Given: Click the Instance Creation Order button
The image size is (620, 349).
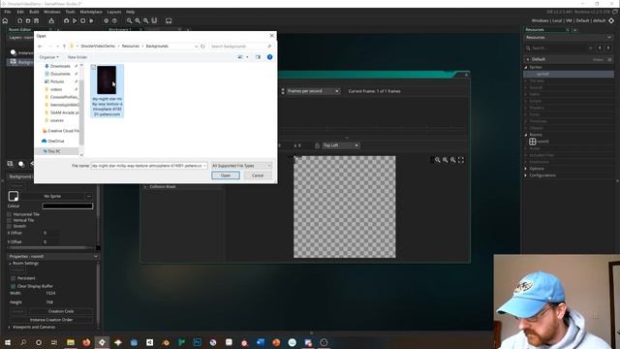Looking at the screenshot, I should pos(51,320).
